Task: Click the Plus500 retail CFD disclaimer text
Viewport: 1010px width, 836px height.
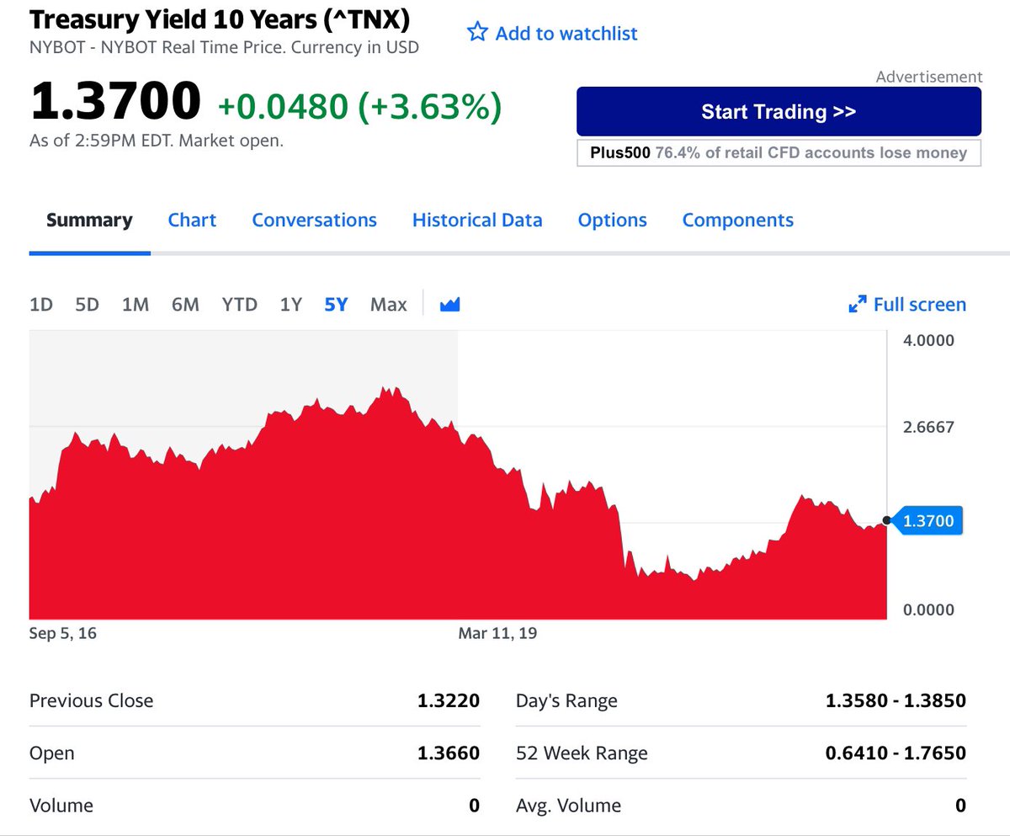Action: click(779, 153)
